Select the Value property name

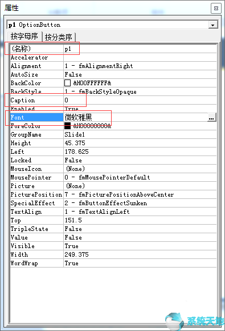click(x=37, y=237)
